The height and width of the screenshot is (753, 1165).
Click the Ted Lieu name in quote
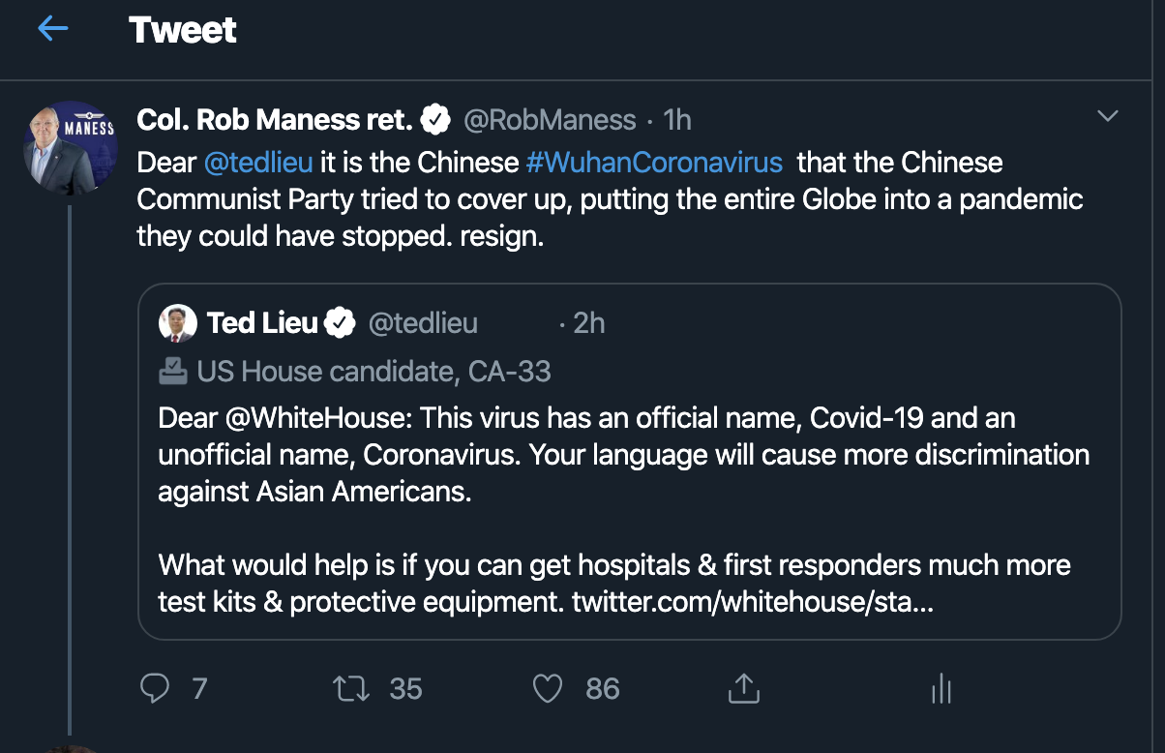(x=262, y=323)
